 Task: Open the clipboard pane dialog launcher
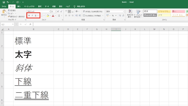coord(26,20)
